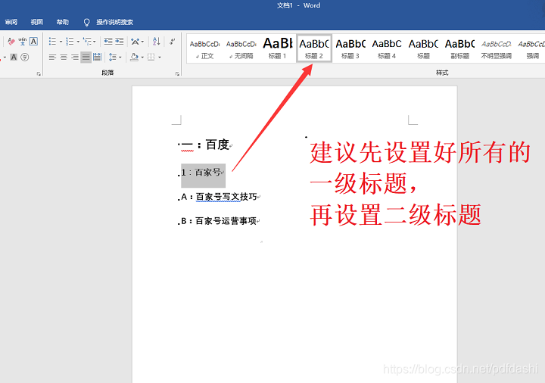Image resolution: width=545 pixels, height=383 pixels.
Task: Sort text with the A-Z icon
Action: (x=157, y=42)
